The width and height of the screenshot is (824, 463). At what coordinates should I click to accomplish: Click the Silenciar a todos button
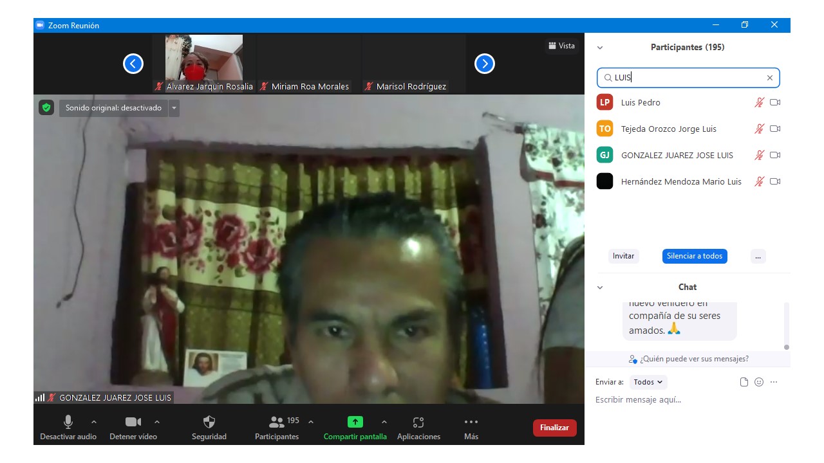695,256
